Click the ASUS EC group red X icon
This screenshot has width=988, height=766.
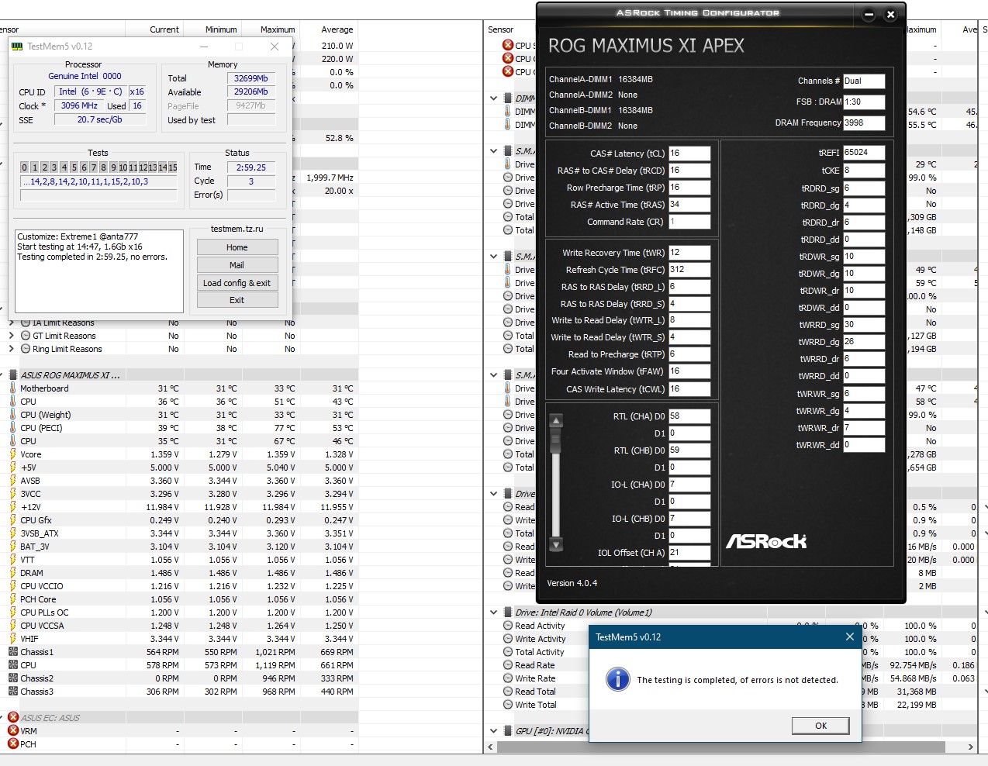click(x=13, y=718)
